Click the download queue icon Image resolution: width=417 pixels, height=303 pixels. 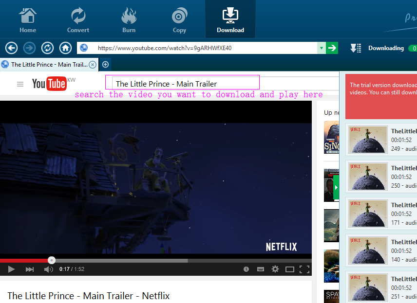pyautogui.click(x=356, y=48)
